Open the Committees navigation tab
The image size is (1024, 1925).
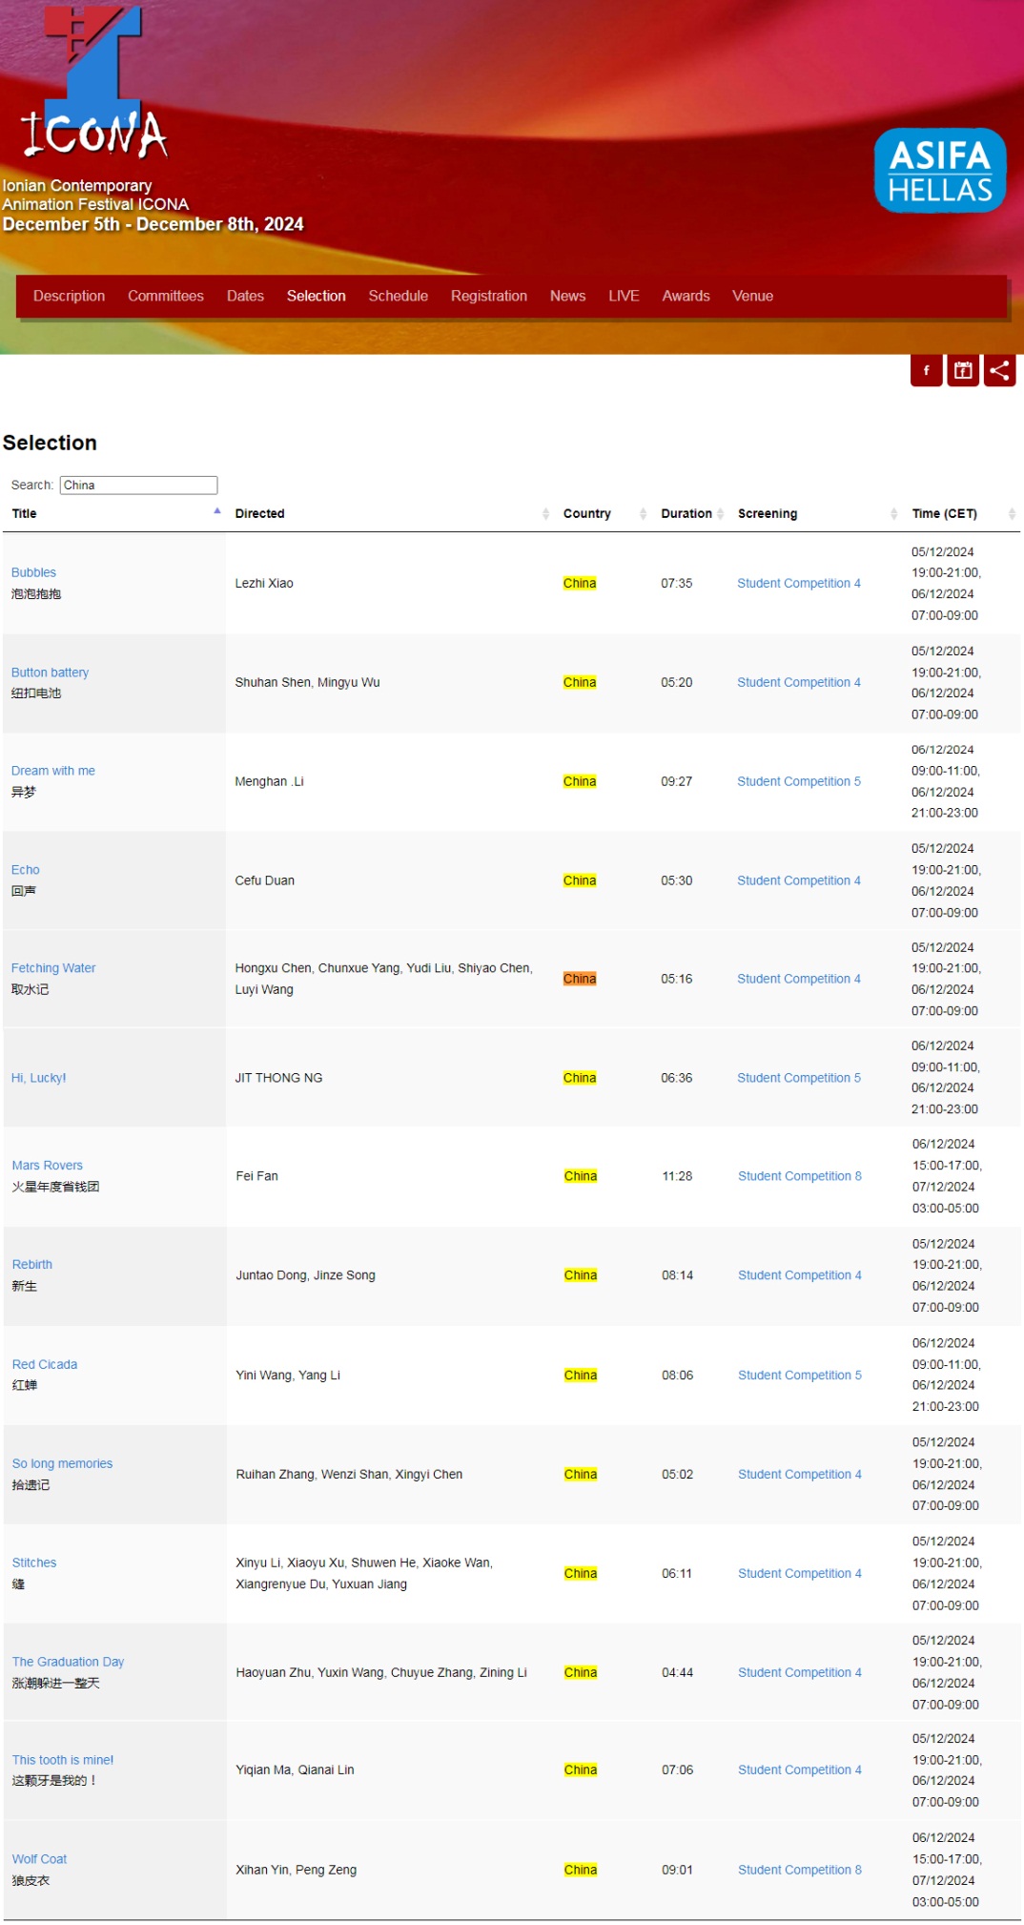(x=166, y=296)
